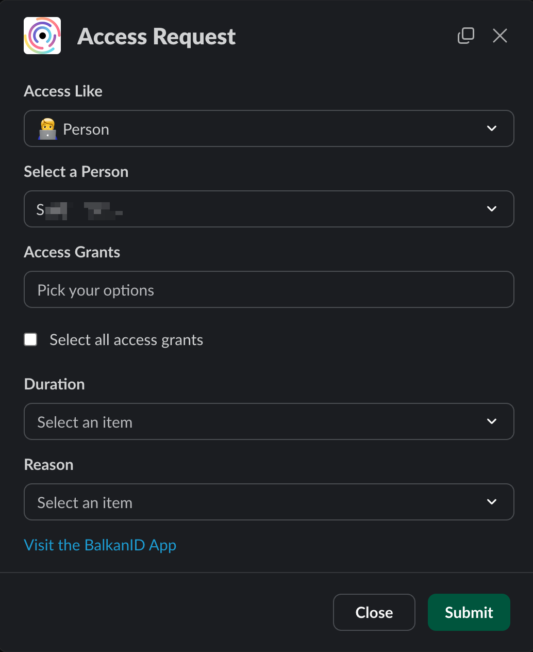
Task: Click the chevron arrow in Reason field
Action: pyautogui.click(x=492, y=502)
